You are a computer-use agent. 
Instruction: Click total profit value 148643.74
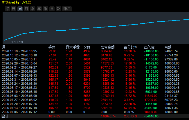pyautogui.click(x=108, y=117)
